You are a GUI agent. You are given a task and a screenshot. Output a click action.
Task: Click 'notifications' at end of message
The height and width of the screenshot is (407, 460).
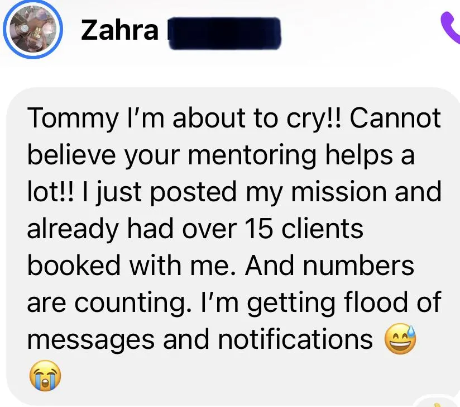click(295, 339)
